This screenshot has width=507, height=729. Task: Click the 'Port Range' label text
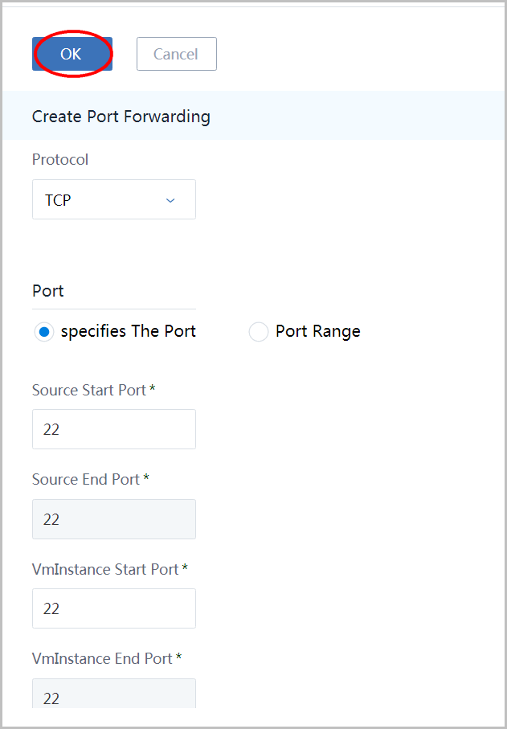[318, 331]
